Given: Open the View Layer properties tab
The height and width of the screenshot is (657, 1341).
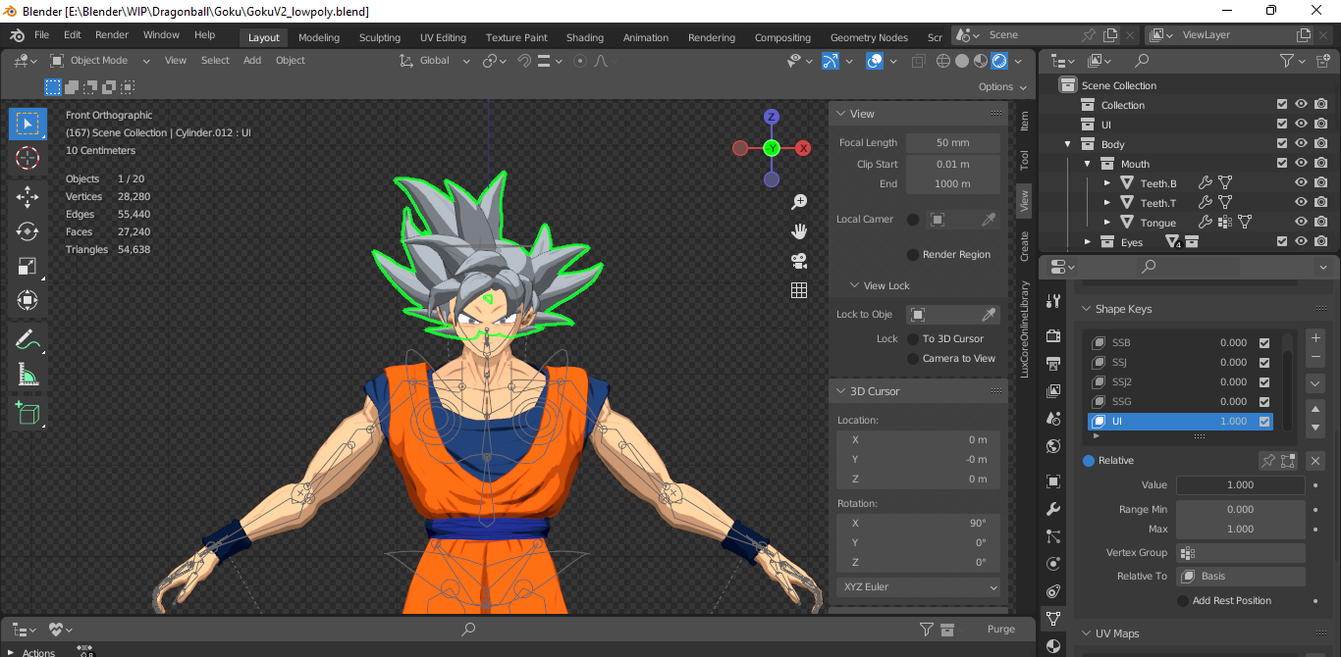Looking at the screenshot, I should [x=1053, y=391].
